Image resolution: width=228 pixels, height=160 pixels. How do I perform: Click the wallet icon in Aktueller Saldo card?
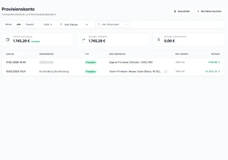[8, 39]
